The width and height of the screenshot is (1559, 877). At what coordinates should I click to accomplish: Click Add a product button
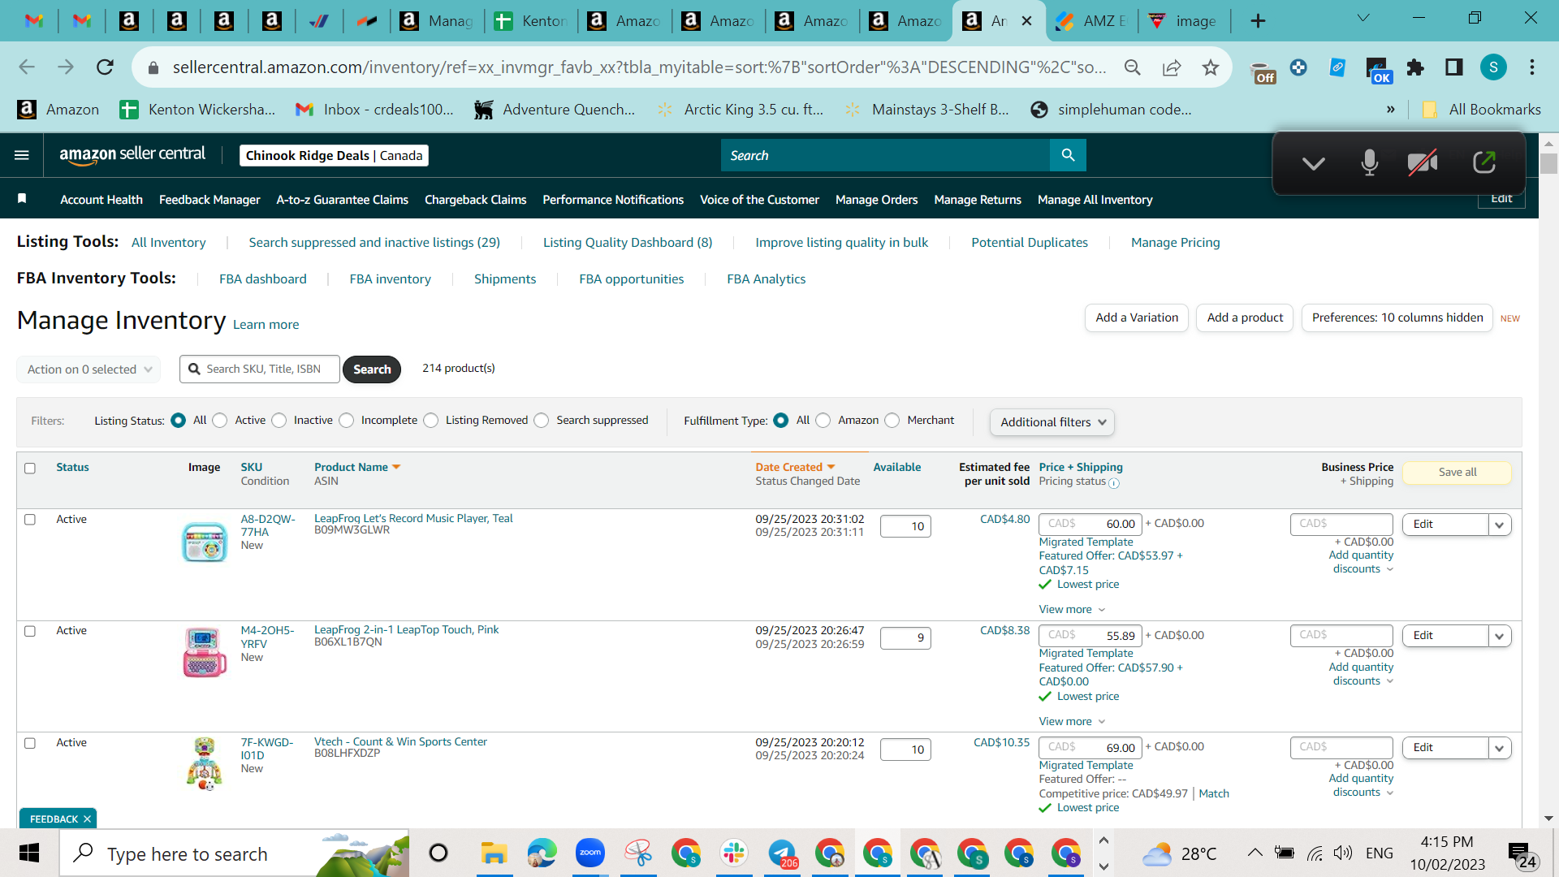coord(1245,318)
